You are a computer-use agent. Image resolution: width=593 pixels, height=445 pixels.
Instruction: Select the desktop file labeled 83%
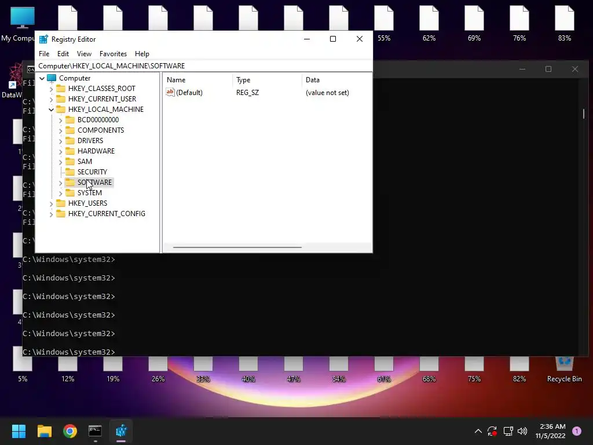[x=564, y=24]
